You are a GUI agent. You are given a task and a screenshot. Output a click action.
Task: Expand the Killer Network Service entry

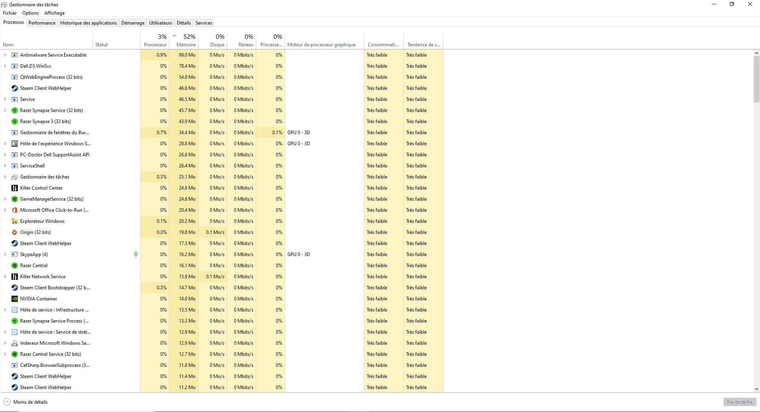tap(5, 277)
